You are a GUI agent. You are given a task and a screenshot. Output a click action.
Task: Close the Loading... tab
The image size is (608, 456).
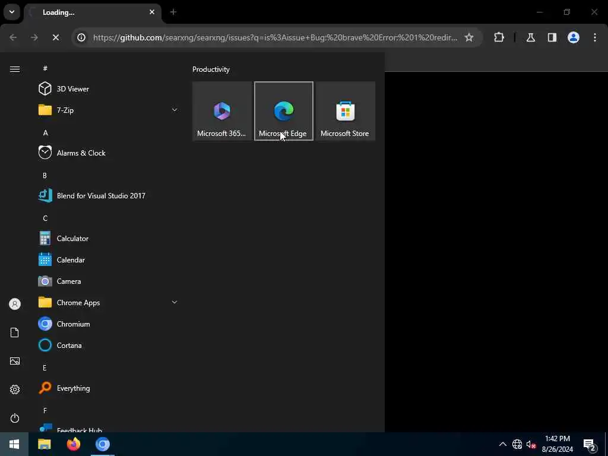[152, 12]
